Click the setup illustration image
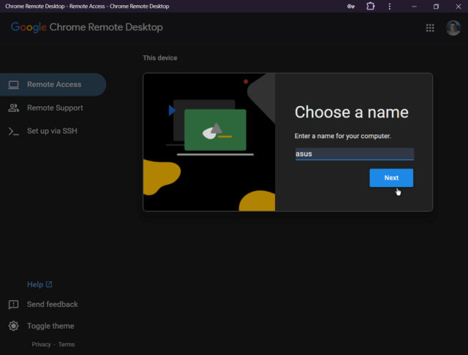 [x=209, y=142]
